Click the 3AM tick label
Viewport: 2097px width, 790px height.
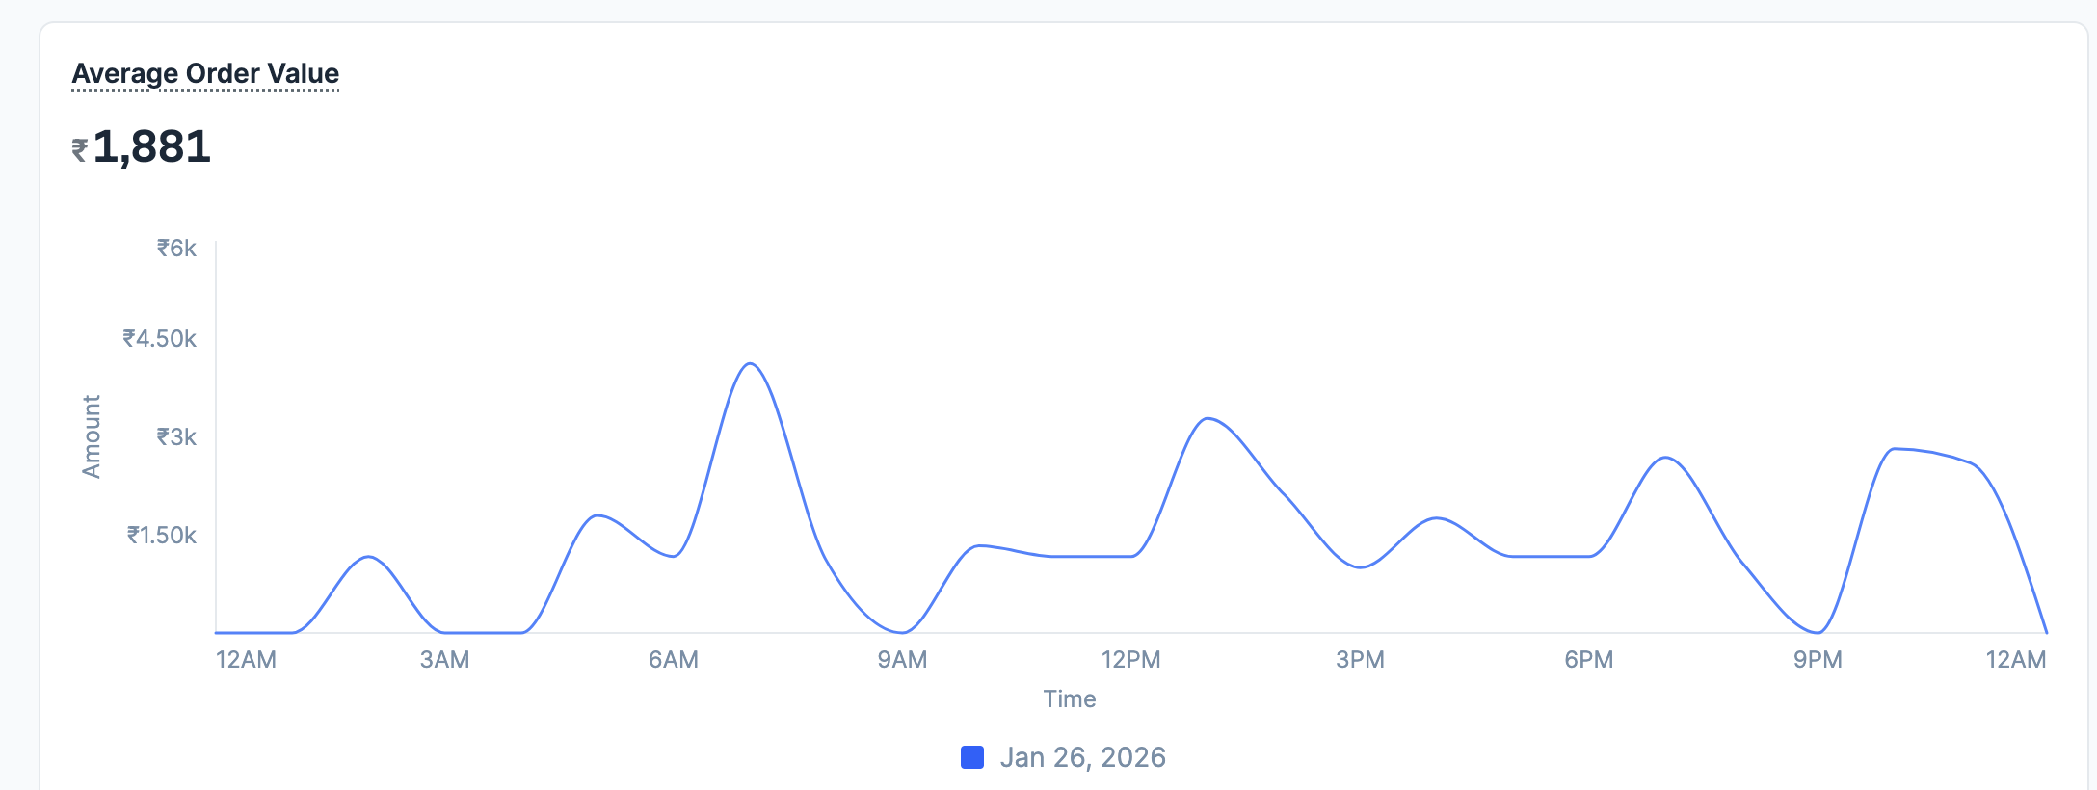[444, 660]
